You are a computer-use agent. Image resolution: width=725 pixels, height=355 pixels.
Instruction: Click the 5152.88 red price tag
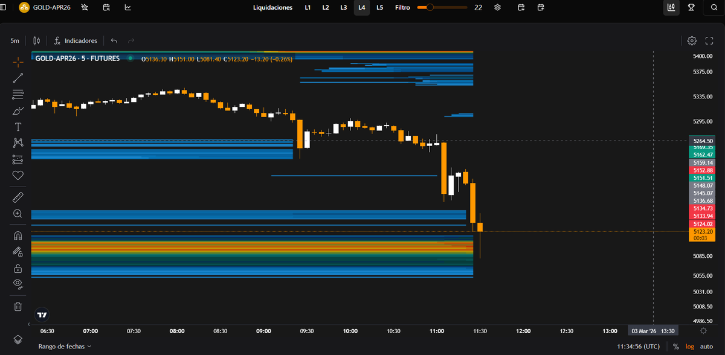click(703, 170)
